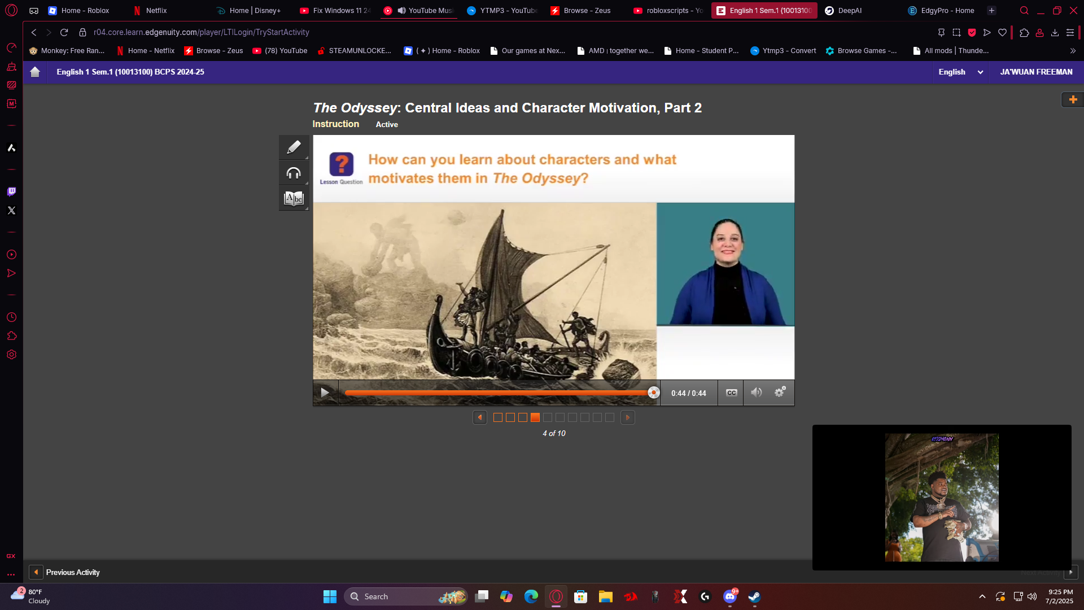Go back in browser history
This screenshot has width=1084, height=610.
coord(34,32)
